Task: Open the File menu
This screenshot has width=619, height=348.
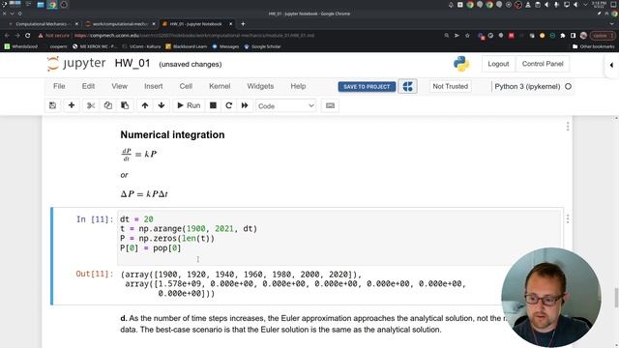Action: coord(59,86)
